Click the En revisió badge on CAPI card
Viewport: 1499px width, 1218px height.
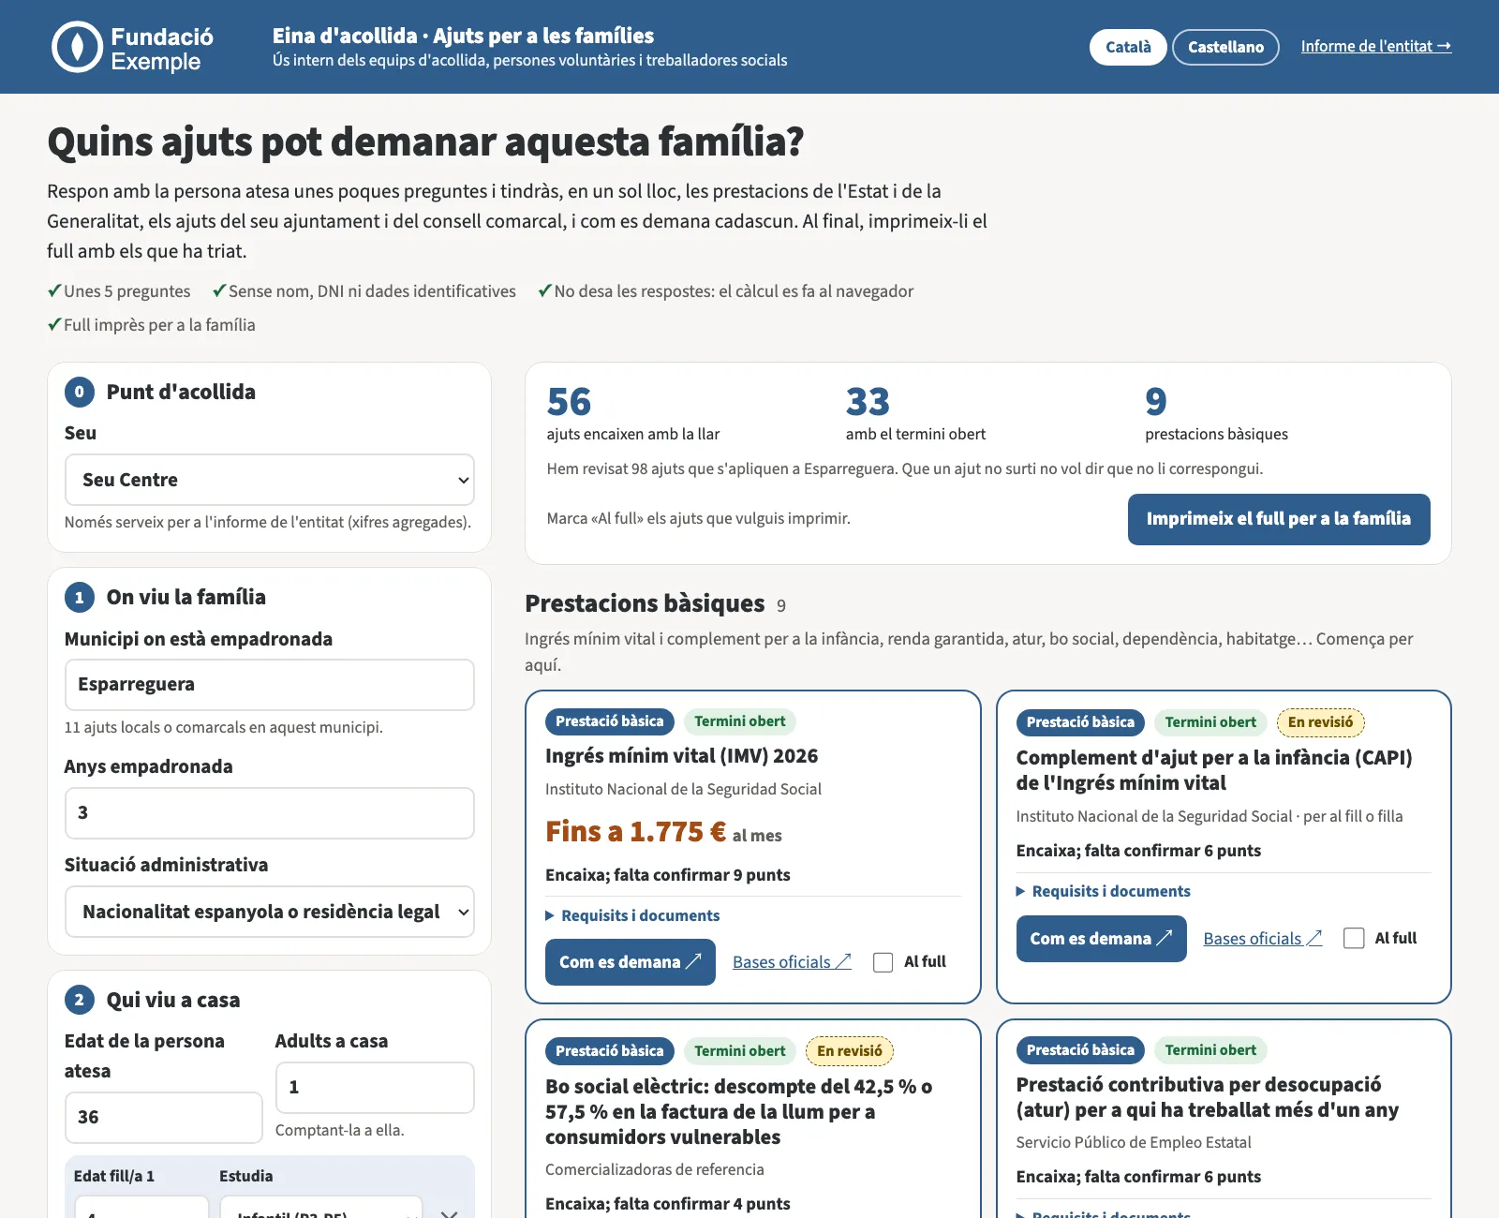click(x=1320, y=722)
